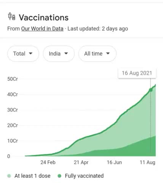The width and height of the screenshot is (163, 183).
Task: Select the 16 Aug 2021 data point marker
Action: tap(151, 90)
